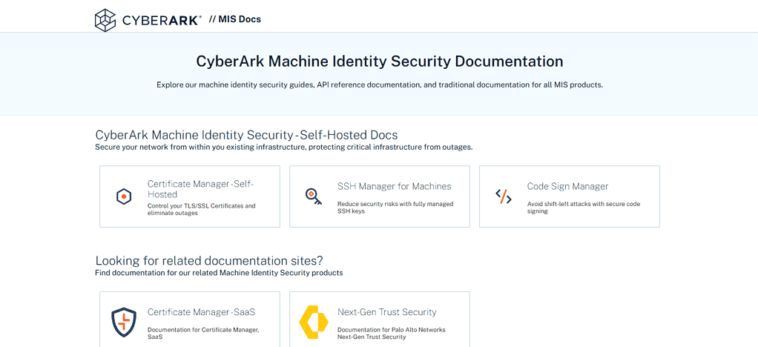Image resolution: width=758 pixels, height=347 pixels.
Task: Click the Certificate Manager Self-Hosted hexagon icon
Action: point(124,196)
